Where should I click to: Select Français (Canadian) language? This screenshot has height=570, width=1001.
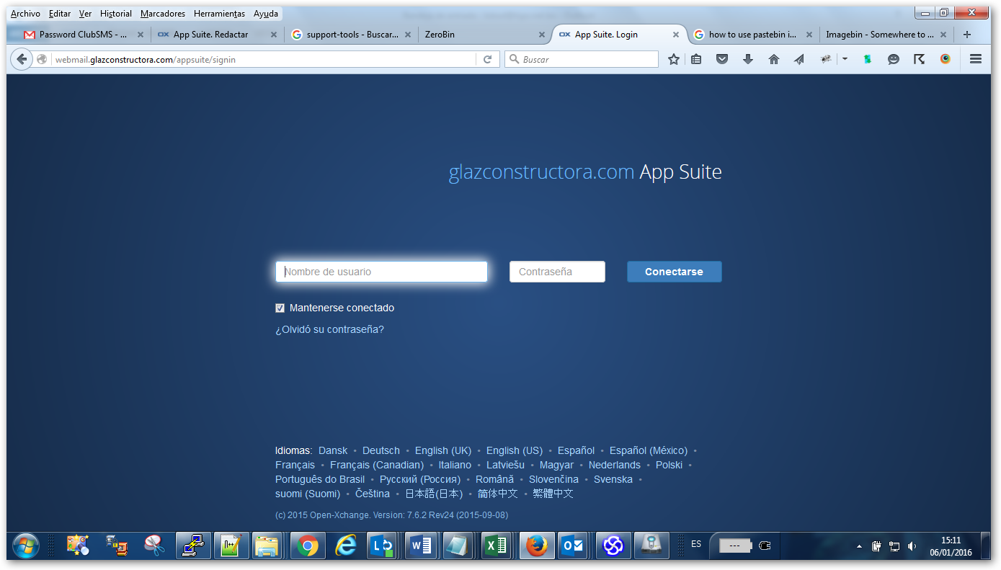coord(377,465)
